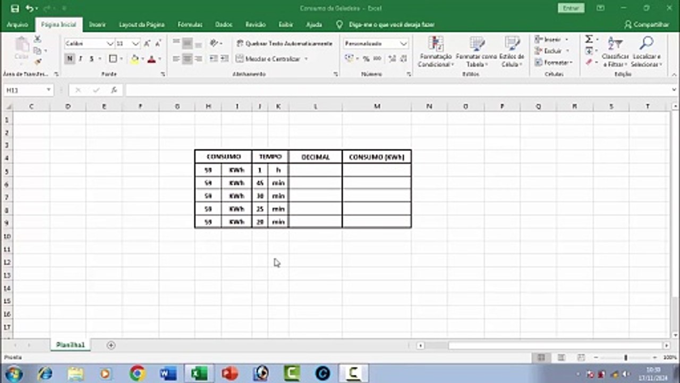Open Classificar e Filtrar menu
Image resolution: width=680 pixels, height=383 pixels.
615,52
